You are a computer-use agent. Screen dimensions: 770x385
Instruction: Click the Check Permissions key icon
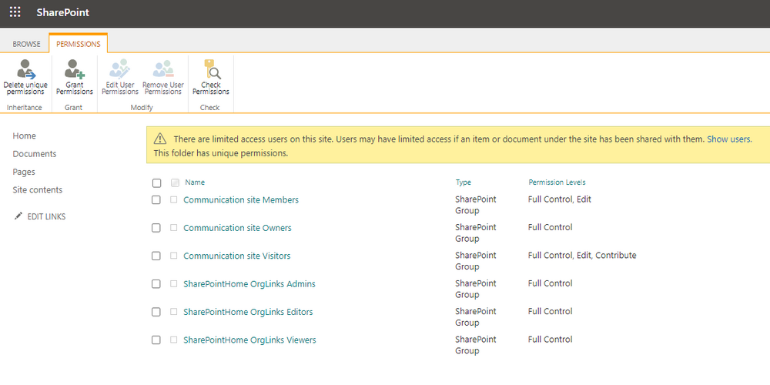pyautogui.click(x=213, y=69)
